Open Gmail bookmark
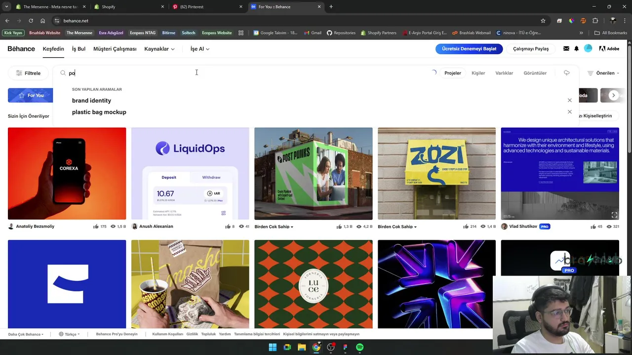 (x=312, y=33)
